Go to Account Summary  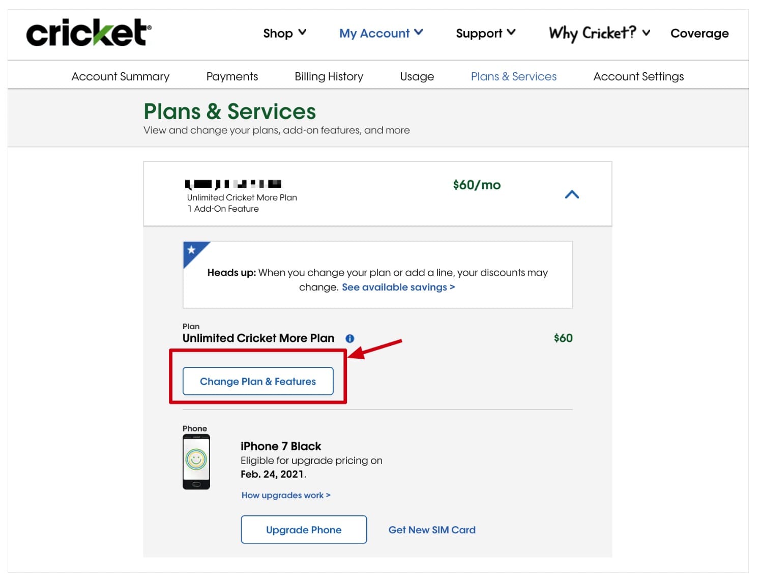coord(121,76)
